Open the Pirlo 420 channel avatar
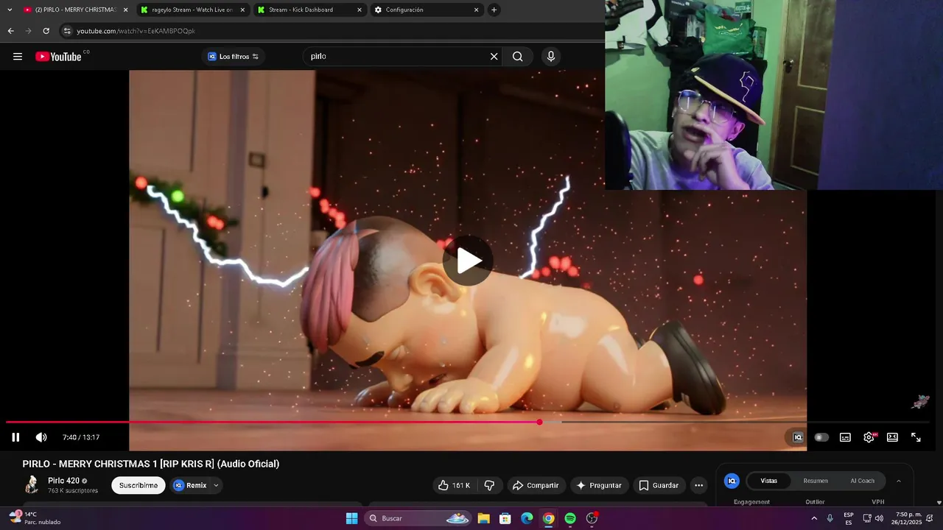 click(32, 484)
